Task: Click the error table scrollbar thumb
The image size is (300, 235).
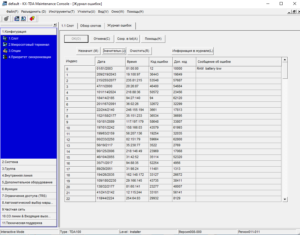Action: click(x=285, y=70)
